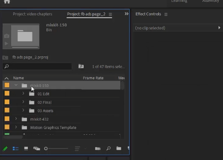Click the 1 of 47 items selected text

point(108,66)
